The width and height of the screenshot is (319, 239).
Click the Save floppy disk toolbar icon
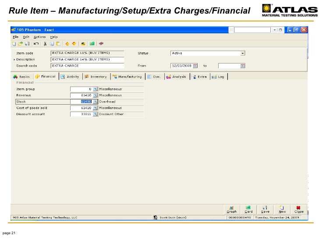pos(27,44)
